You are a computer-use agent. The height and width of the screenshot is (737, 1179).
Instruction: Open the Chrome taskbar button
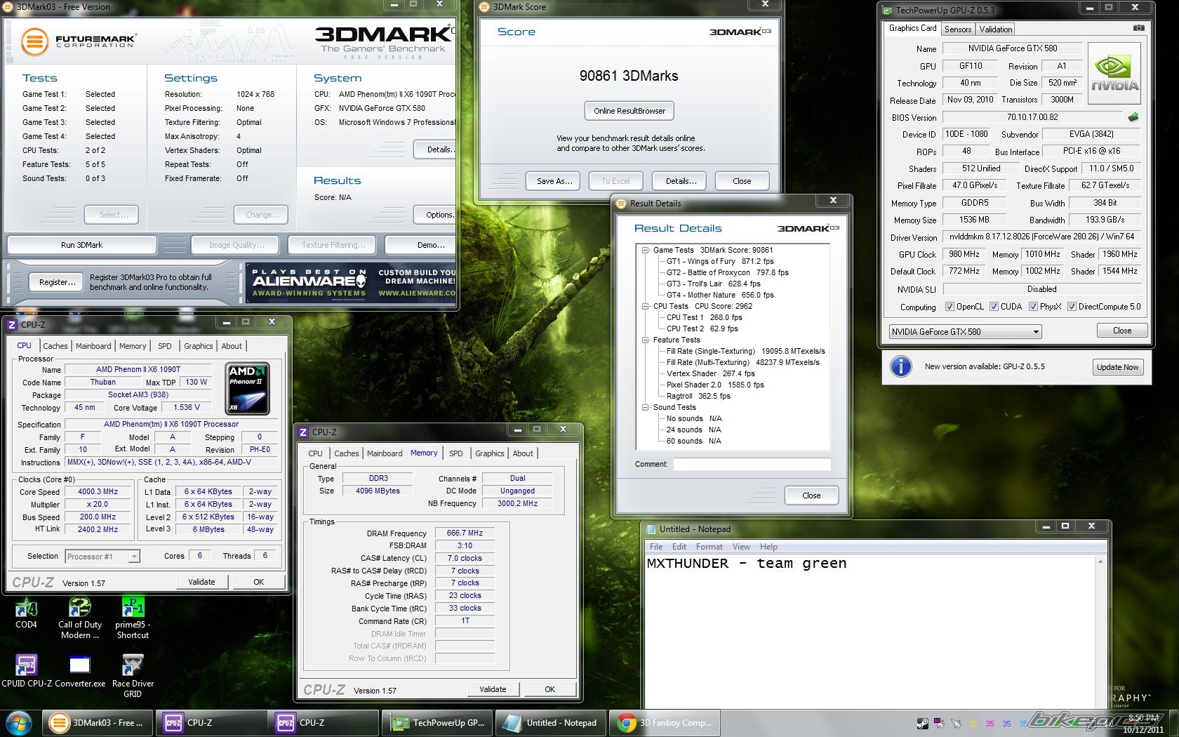(x=667, y=722)
